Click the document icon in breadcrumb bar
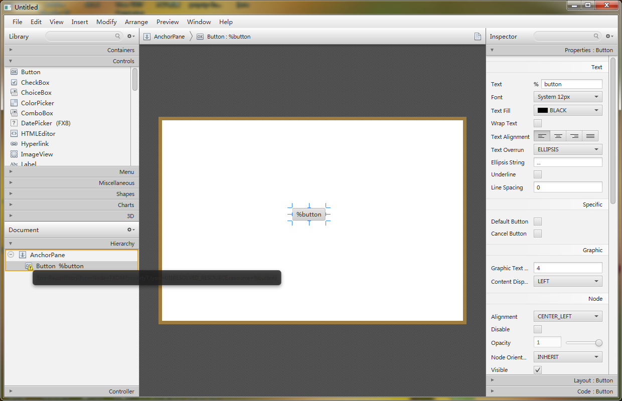 pos(478,37)
